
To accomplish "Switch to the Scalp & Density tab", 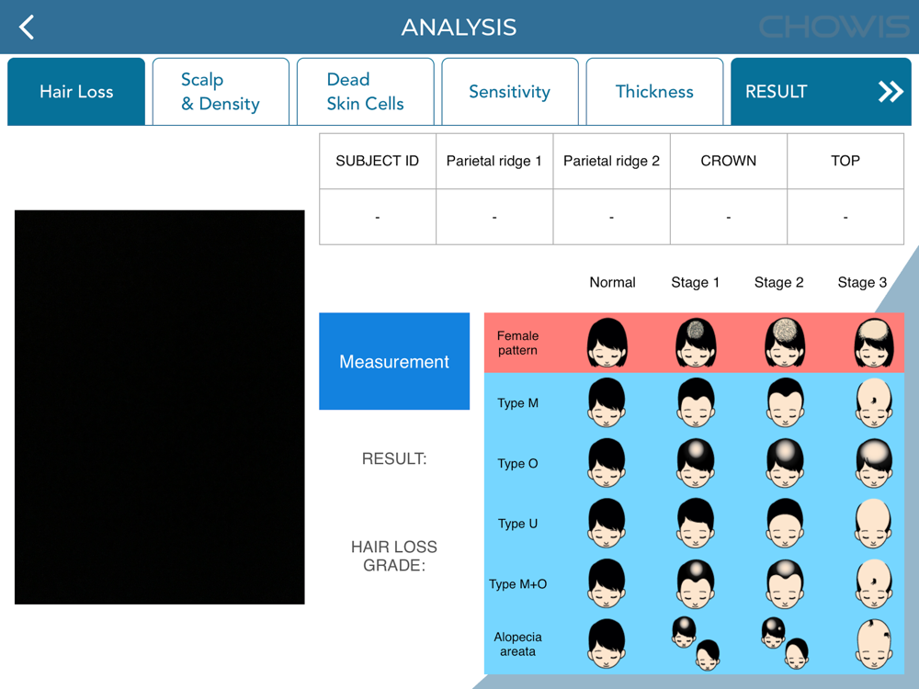I will 221,91.
